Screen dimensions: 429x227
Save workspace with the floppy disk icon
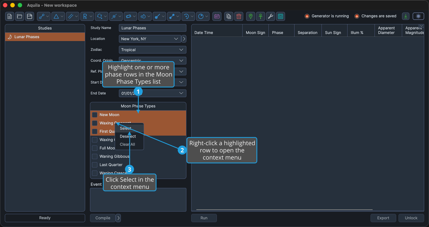[30, 16]
